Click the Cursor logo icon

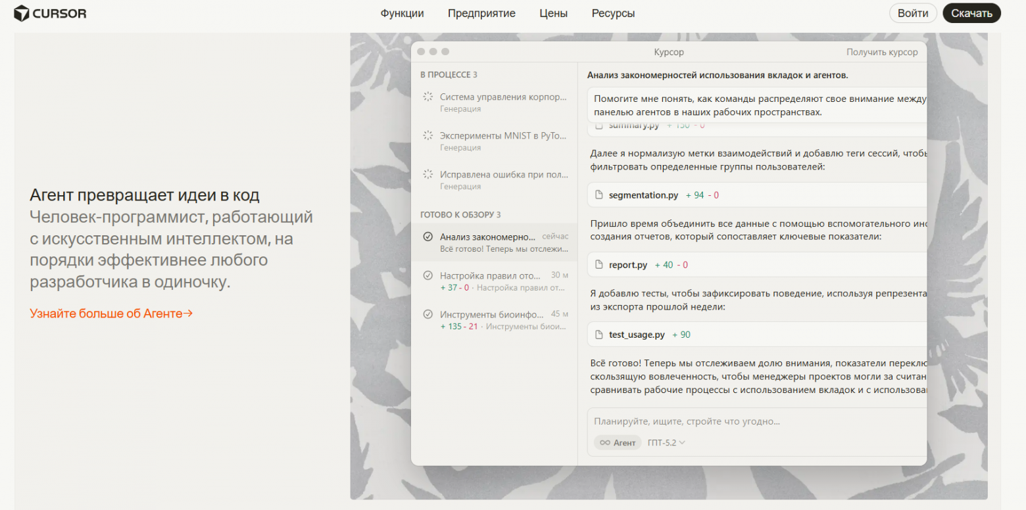(x=22, y=13)
